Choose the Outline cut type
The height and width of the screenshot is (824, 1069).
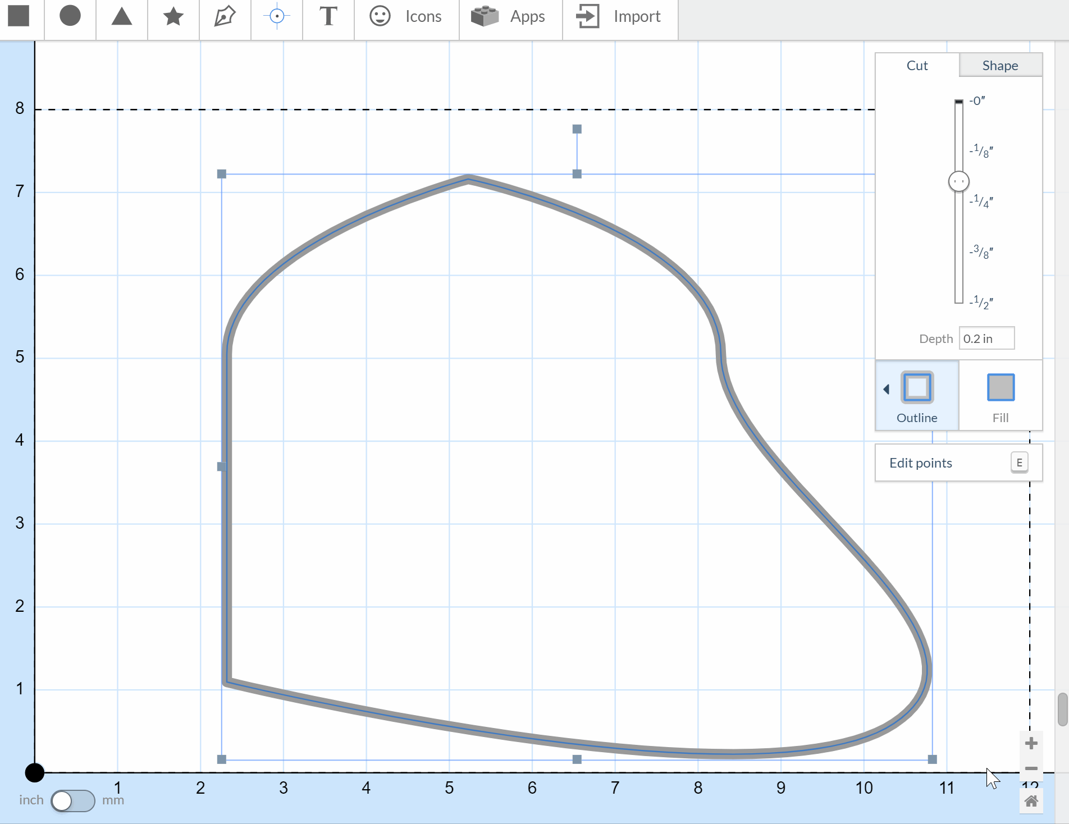tap(917, 396)
